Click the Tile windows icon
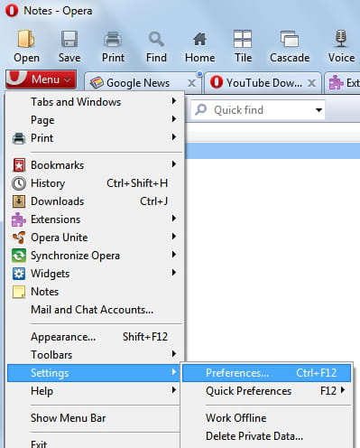 [x=243, y=39]
